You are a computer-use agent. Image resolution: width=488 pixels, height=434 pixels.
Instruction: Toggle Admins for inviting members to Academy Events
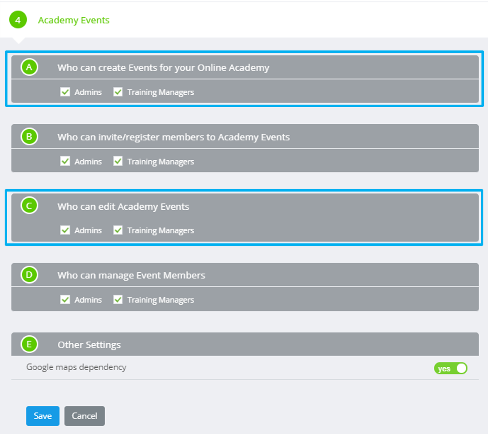[65, 161]
